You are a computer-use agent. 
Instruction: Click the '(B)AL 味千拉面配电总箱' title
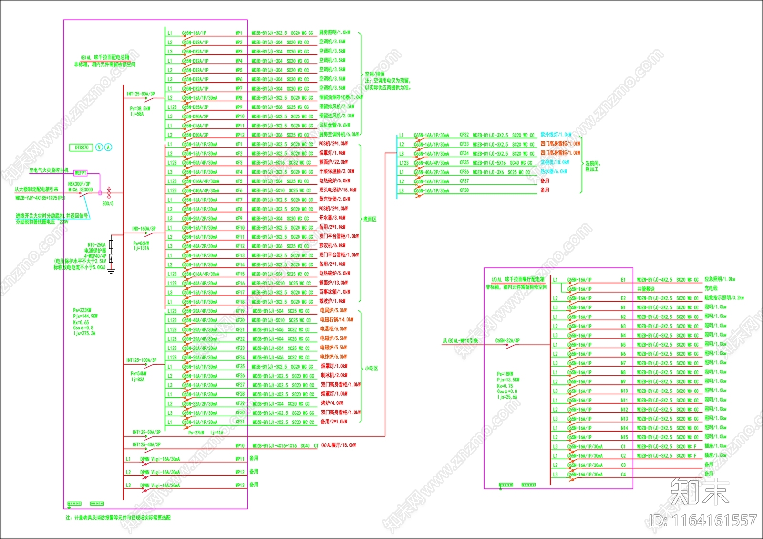tap(105, 57)
